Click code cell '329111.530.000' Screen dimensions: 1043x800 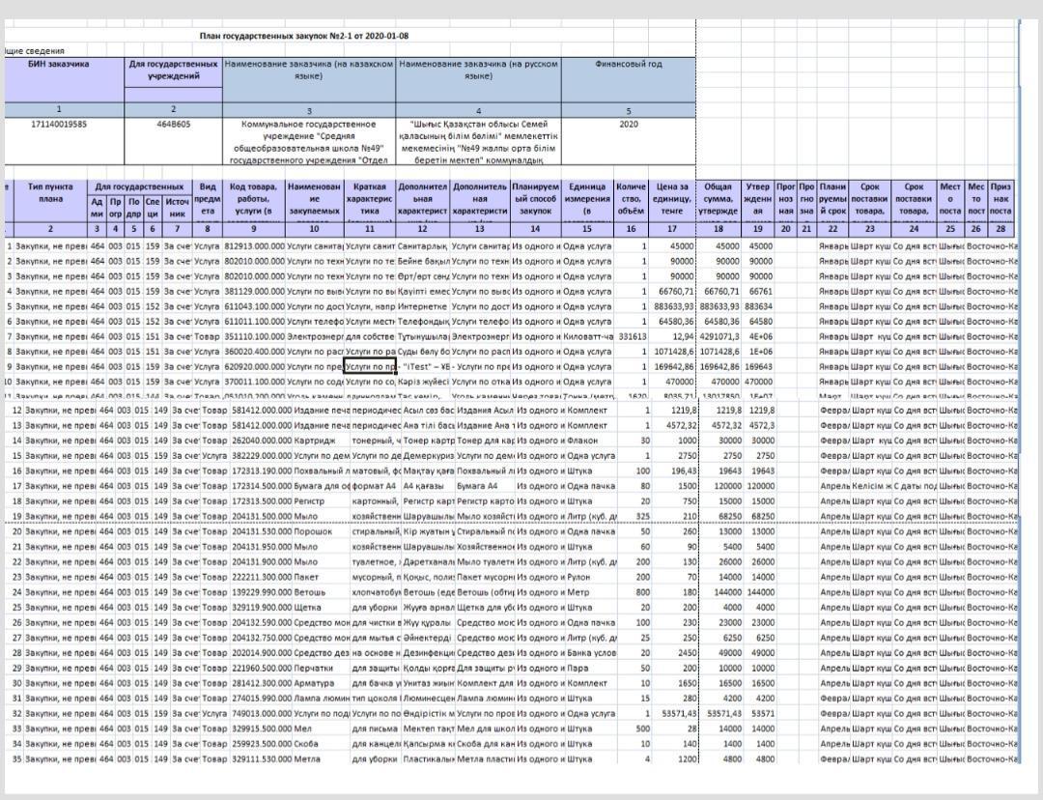click(x=262, y=758)
